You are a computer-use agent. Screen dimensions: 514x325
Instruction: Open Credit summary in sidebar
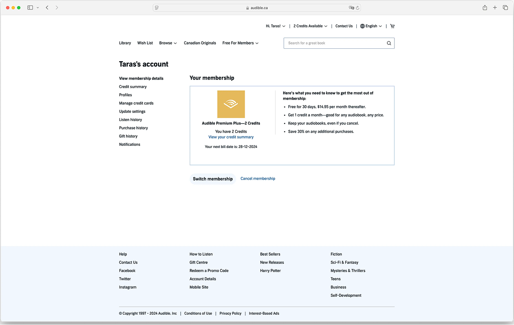133,87
